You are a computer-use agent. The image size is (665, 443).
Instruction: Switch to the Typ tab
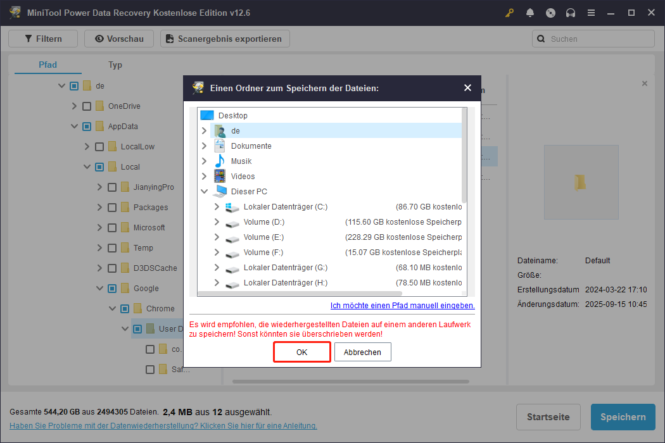click(115, 65)
